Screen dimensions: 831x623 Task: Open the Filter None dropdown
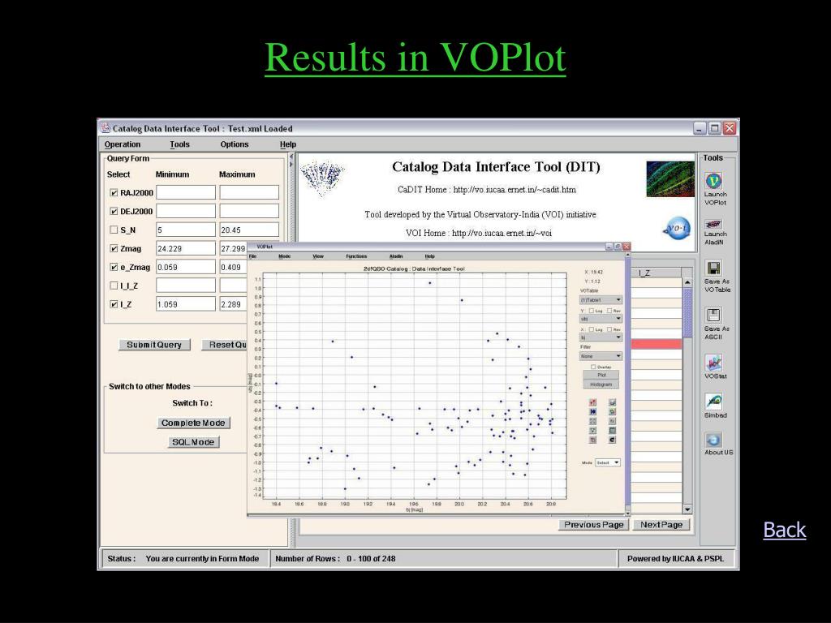click(x=601, y=356)
